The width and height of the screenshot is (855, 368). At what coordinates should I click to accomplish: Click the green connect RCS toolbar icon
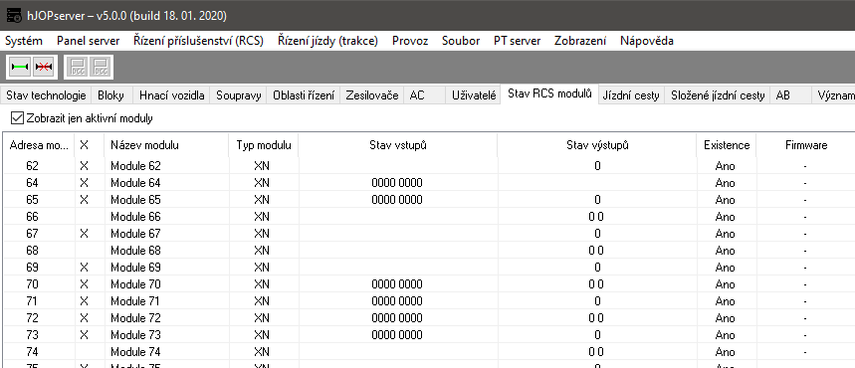pos(20,67)
